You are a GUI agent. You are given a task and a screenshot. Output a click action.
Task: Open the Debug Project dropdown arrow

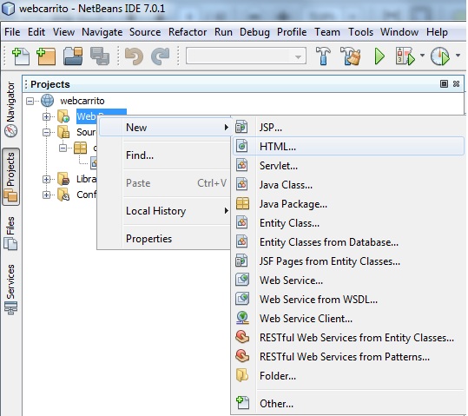pyautogui.click(x=422, y=56)
